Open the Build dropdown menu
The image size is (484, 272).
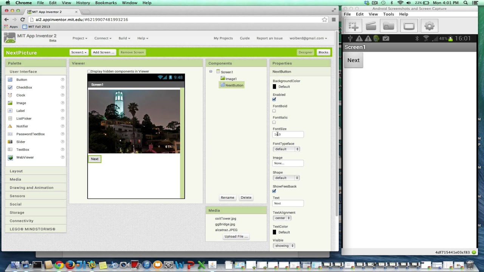pos(124,38)
